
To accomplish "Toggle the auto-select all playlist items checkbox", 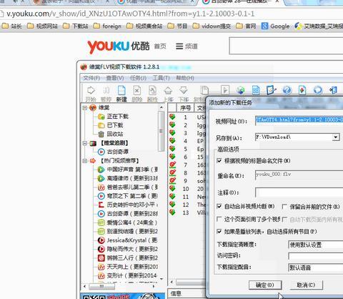I will point(219,232).
